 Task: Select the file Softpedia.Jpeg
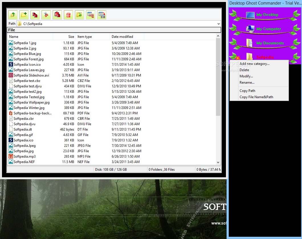pyautogui.click(x=25, y=146)
